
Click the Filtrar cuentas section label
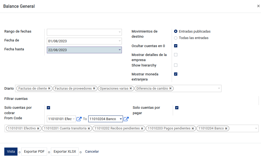(16, 99)
